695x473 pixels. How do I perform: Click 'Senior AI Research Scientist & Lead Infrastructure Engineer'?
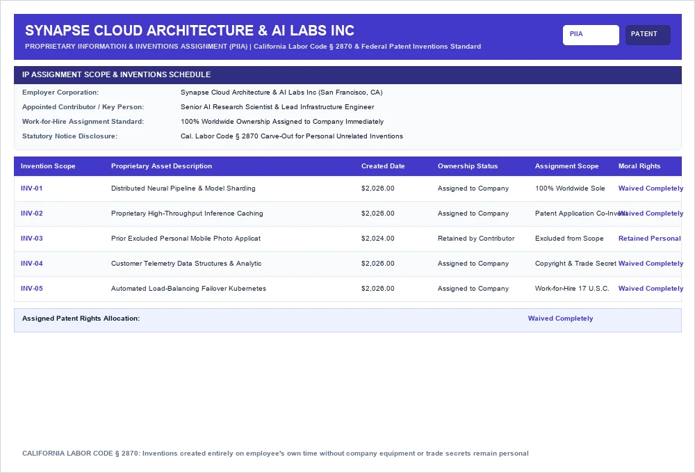tap(277, 107)
